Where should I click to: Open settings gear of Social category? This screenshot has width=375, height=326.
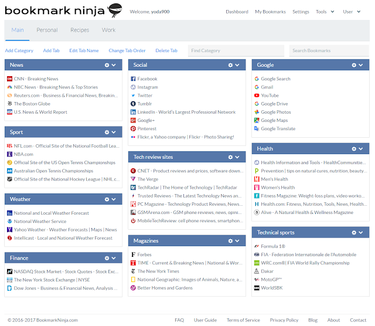pyautogui.click(x=230, y=65)
